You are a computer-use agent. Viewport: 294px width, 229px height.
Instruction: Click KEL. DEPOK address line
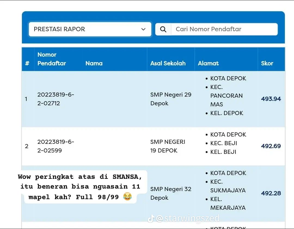pos(227,113)
